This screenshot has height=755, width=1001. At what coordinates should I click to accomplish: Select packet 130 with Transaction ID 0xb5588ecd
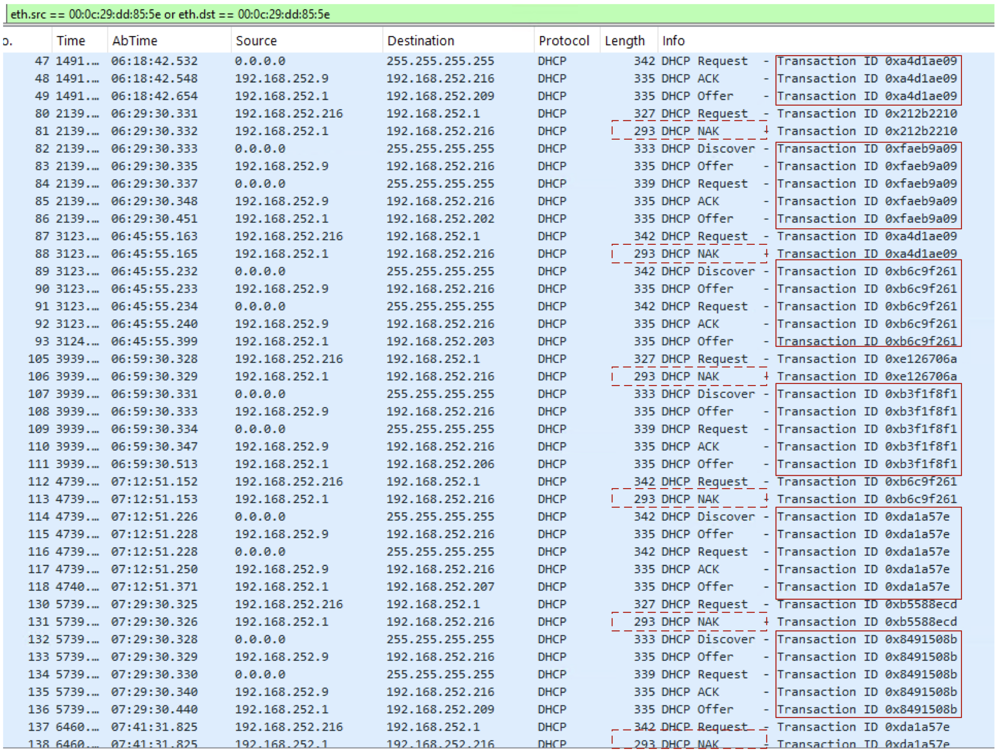pyautogui.click(x=498, y=604)
